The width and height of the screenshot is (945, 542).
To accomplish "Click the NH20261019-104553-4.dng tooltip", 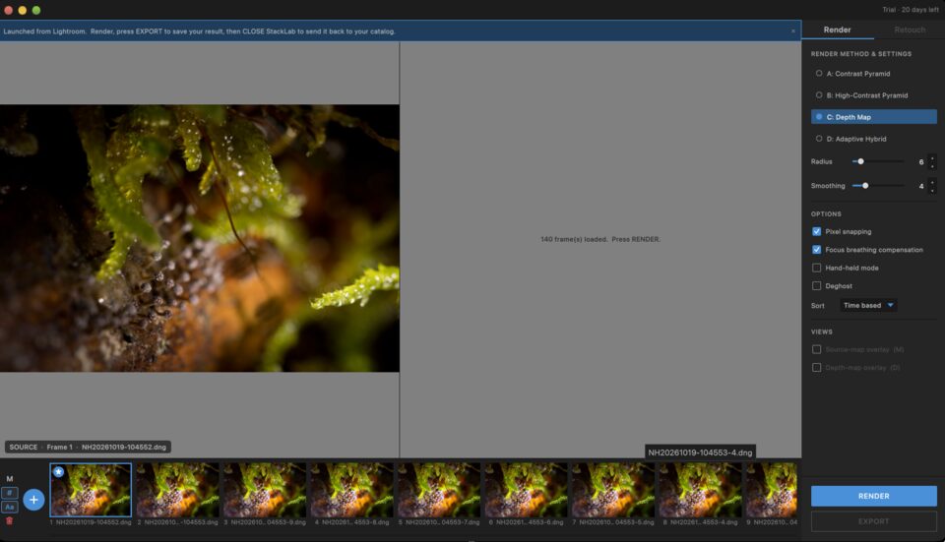I will [x=700, y=452].
